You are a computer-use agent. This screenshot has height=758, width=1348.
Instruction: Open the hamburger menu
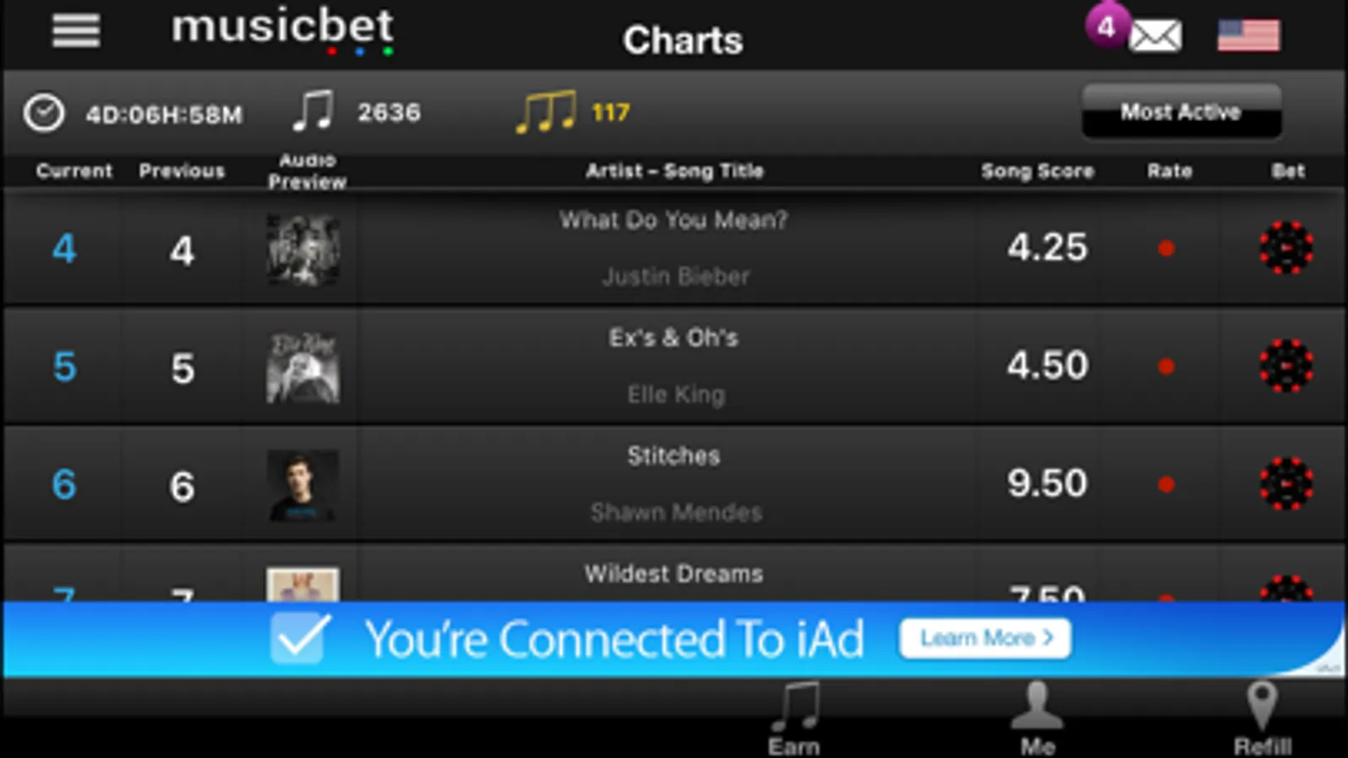76,31
